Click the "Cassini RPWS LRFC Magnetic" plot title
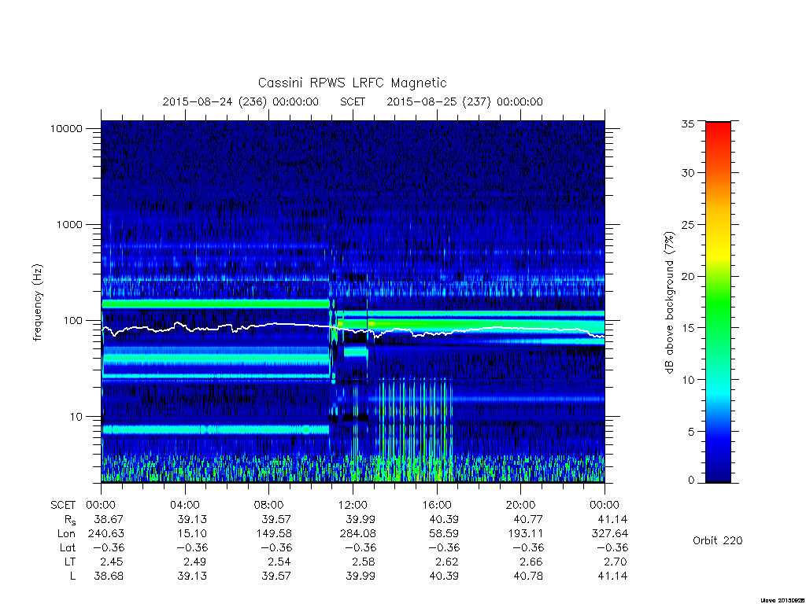Viewport: 806px width, 604px height. (352, 83)
